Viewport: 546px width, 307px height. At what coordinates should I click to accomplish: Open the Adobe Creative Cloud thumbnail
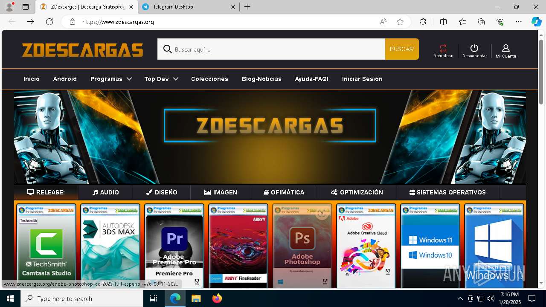click(x=366, y=246)
